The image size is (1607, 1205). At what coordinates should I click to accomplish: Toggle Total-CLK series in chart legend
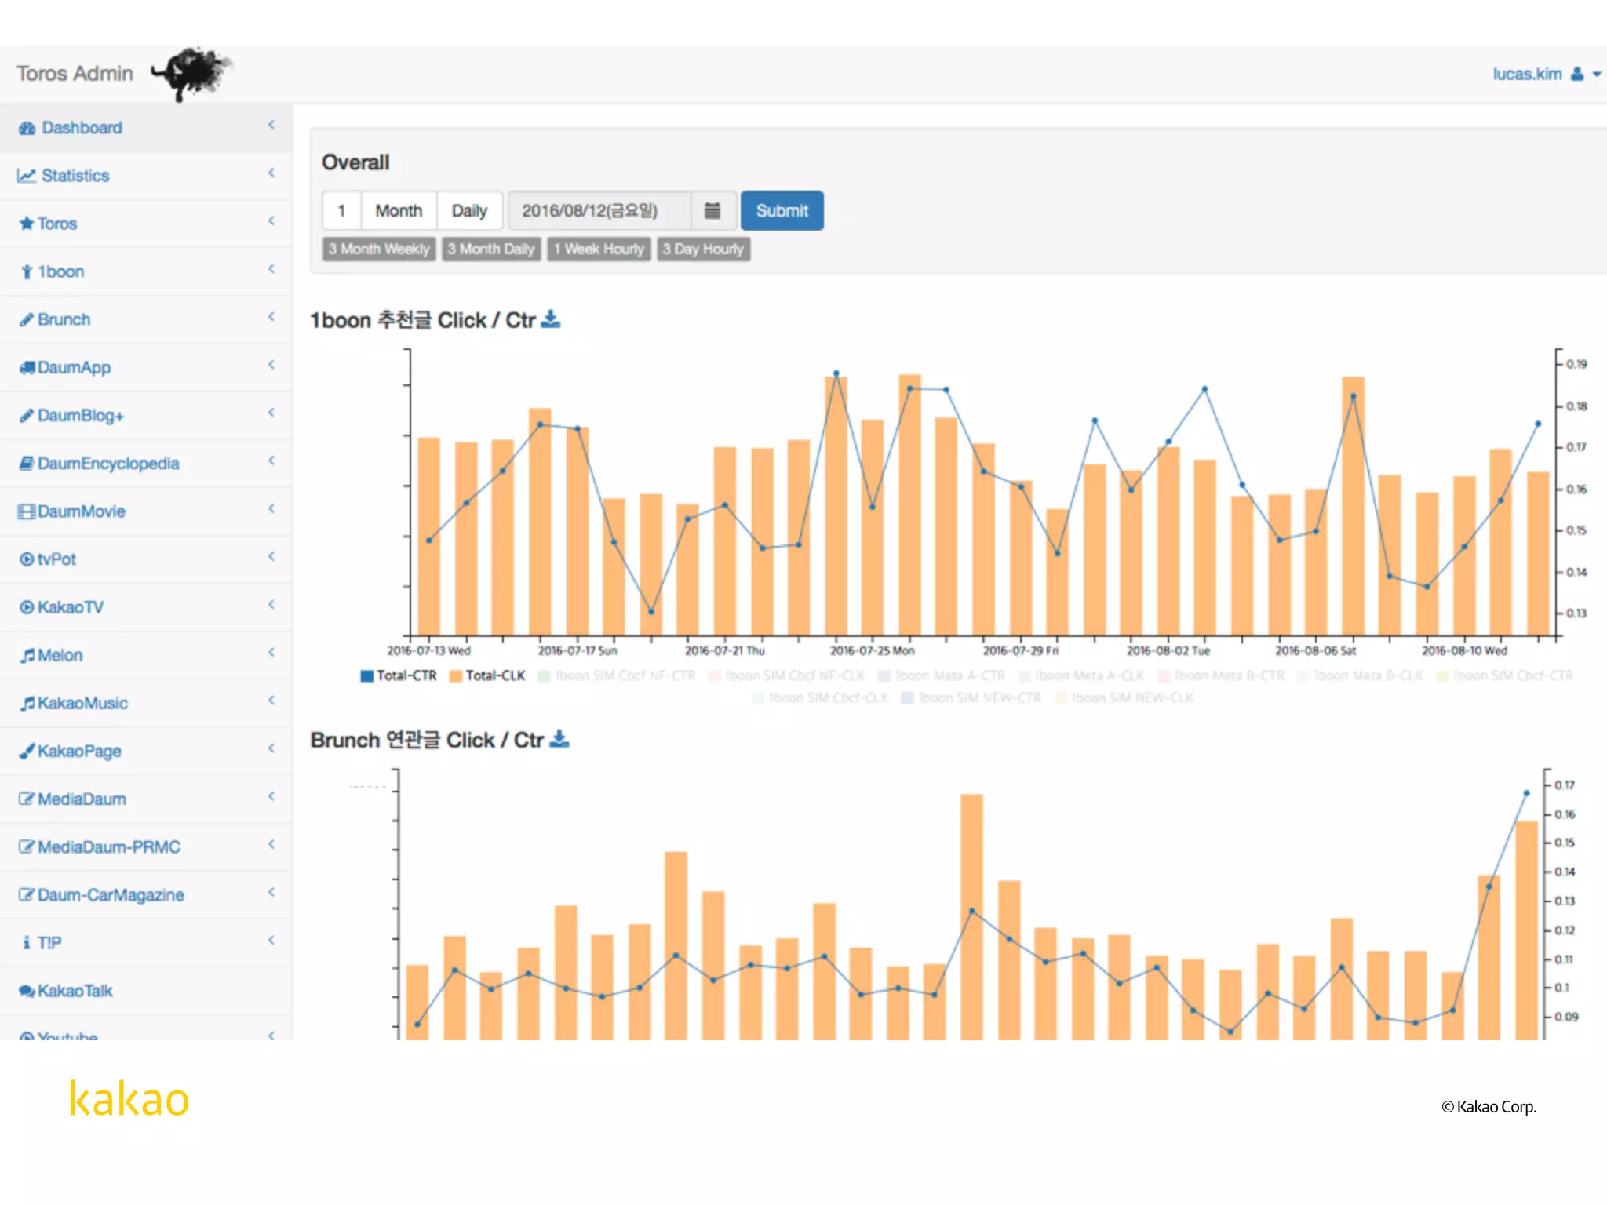(487, 675)
